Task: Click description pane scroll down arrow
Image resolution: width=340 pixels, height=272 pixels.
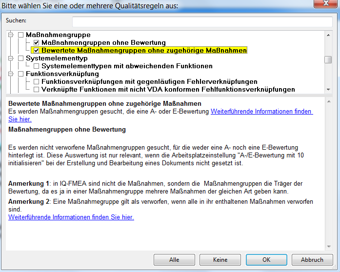Action: click(329, 247)
